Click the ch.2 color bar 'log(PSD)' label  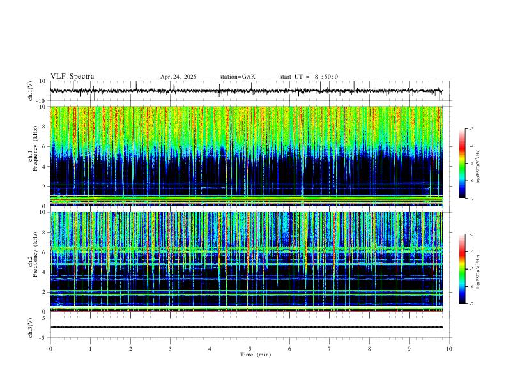[x=479, y=272]
